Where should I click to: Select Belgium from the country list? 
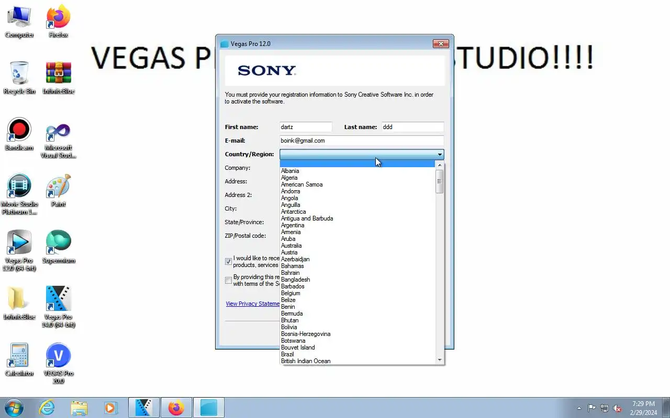pos(358,293)
